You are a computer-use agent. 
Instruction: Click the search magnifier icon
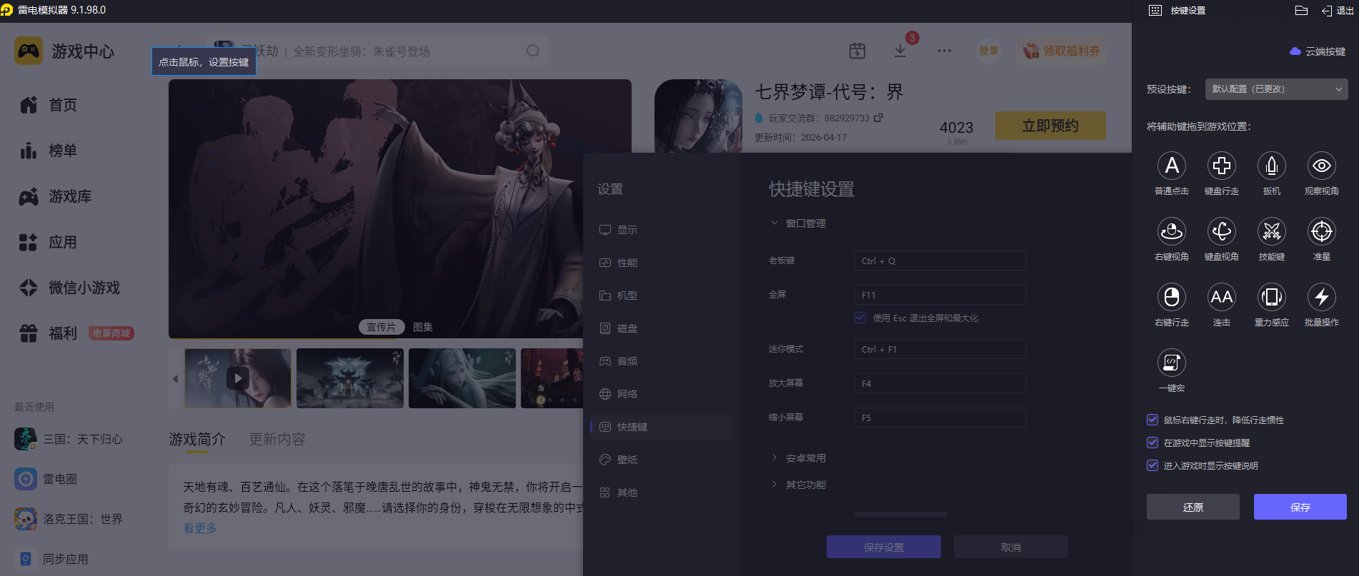[533, 51]
